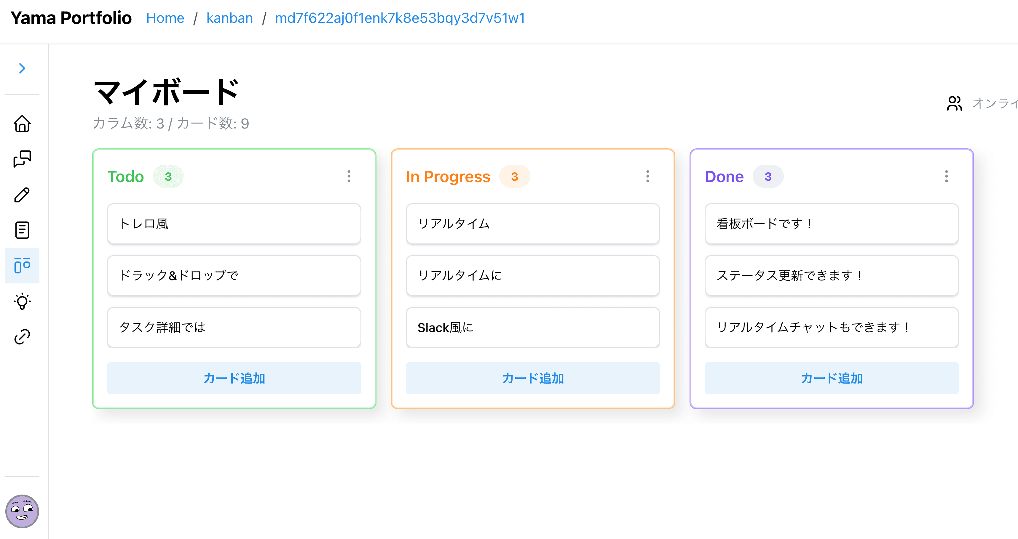Open the card titled トレロ風
This screenshot has height=539, width=1018.
point(234,224)
